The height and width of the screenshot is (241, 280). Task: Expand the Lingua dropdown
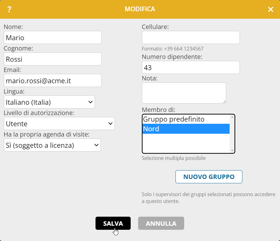[49, 102]
